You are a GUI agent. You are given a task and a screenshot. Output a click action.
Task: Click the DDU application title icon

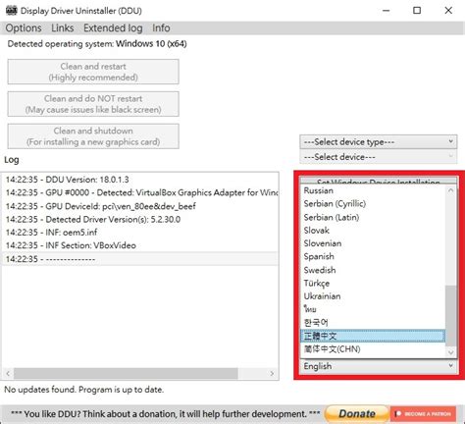(x=12, y=11)
